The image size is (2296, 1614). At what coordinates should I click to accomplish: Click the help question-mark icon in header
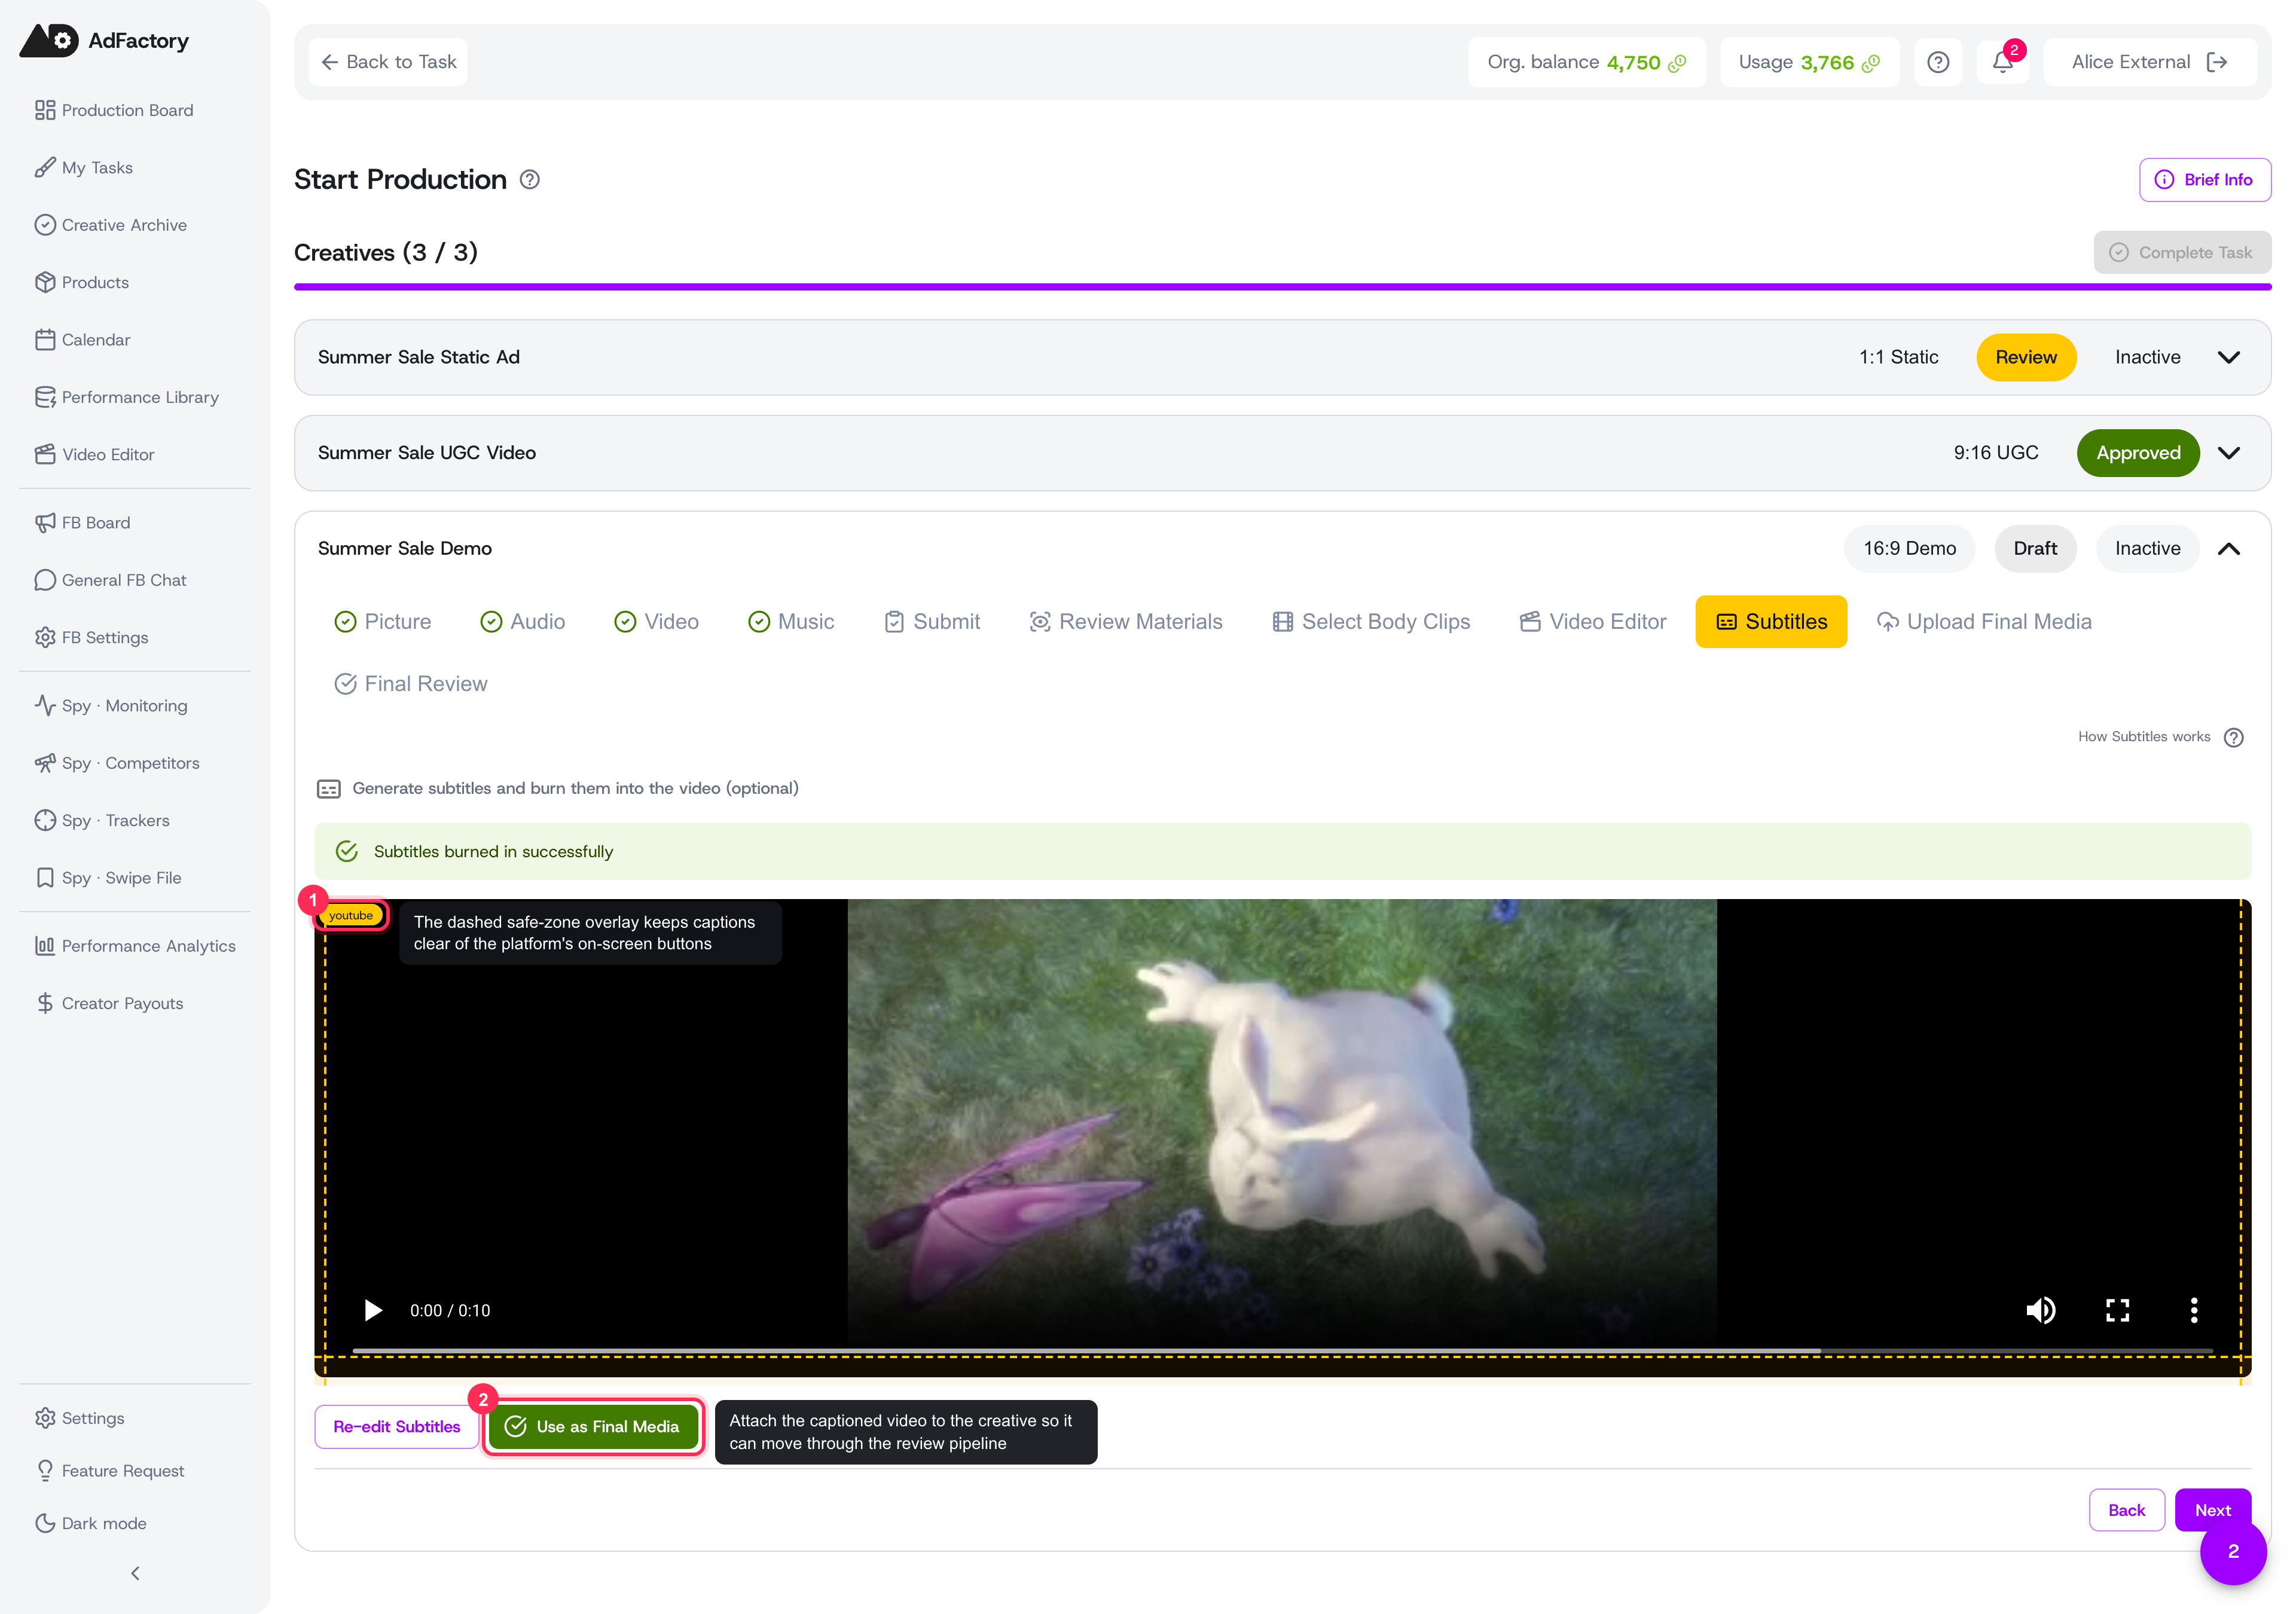tap(1938, 62)
